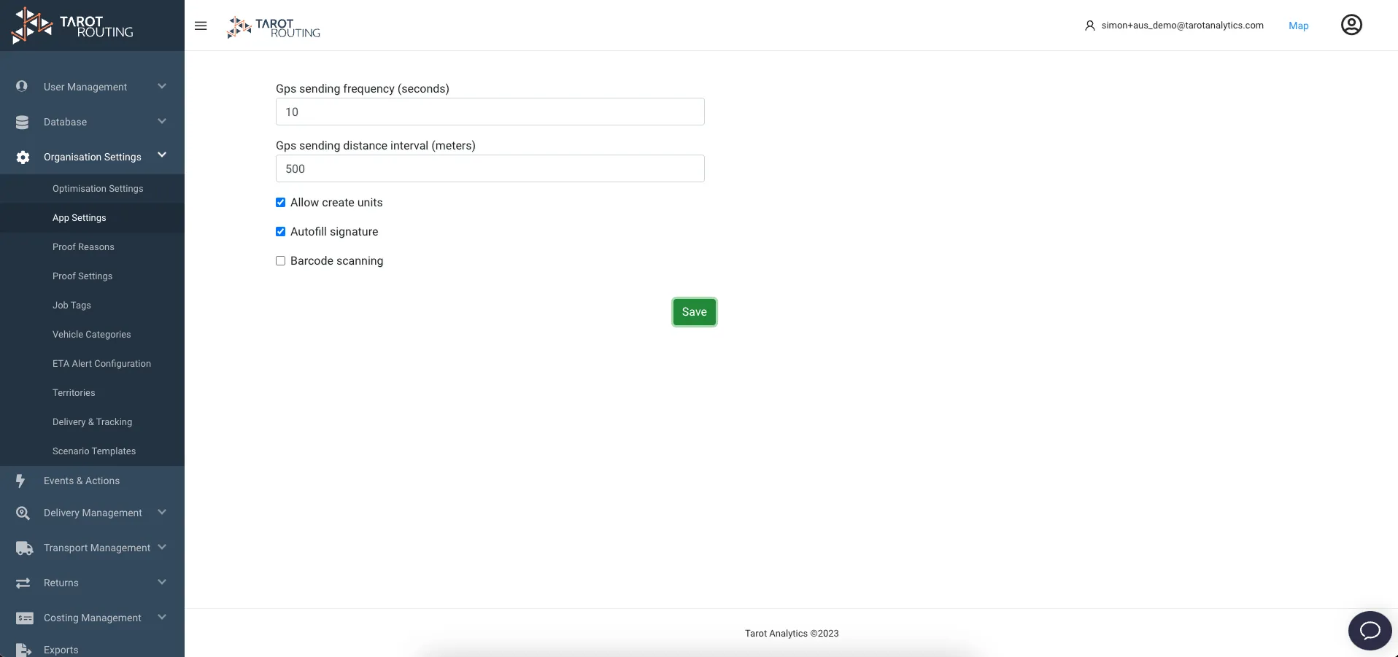
Task: Click the Gps sending distance interval field
Action: coord(490,168)
